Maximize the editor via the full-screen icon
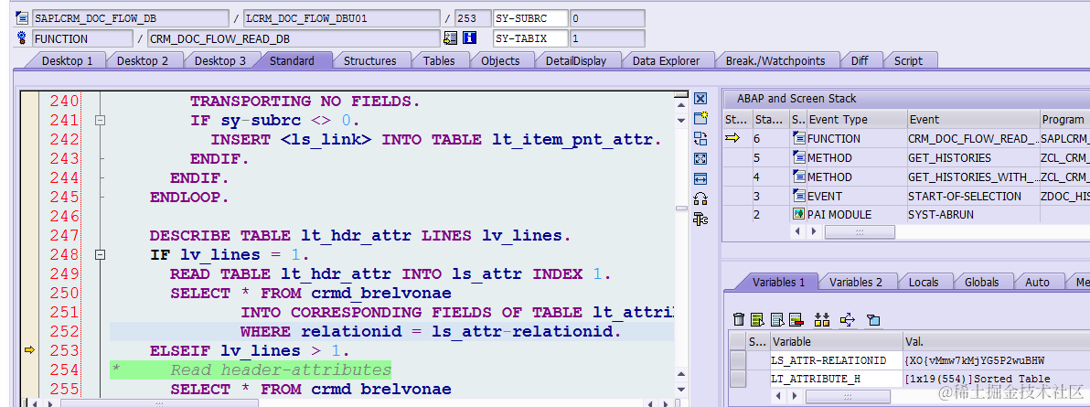1090x407 pixels. click(x=700, y=158)
